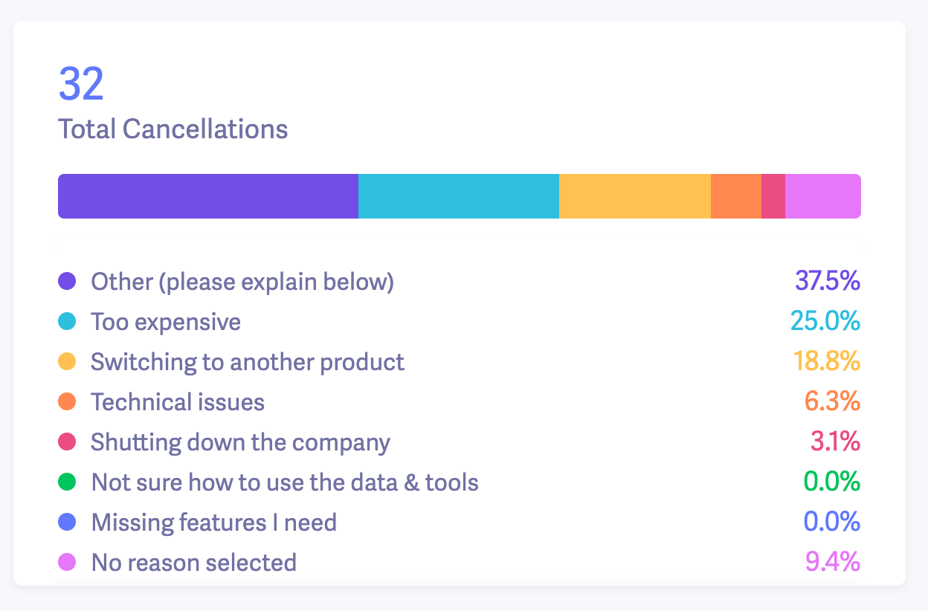Click the orange 'Technical issues' legend dot
The width and height of the screenshot is (928, 611).
tap(67, 402)
